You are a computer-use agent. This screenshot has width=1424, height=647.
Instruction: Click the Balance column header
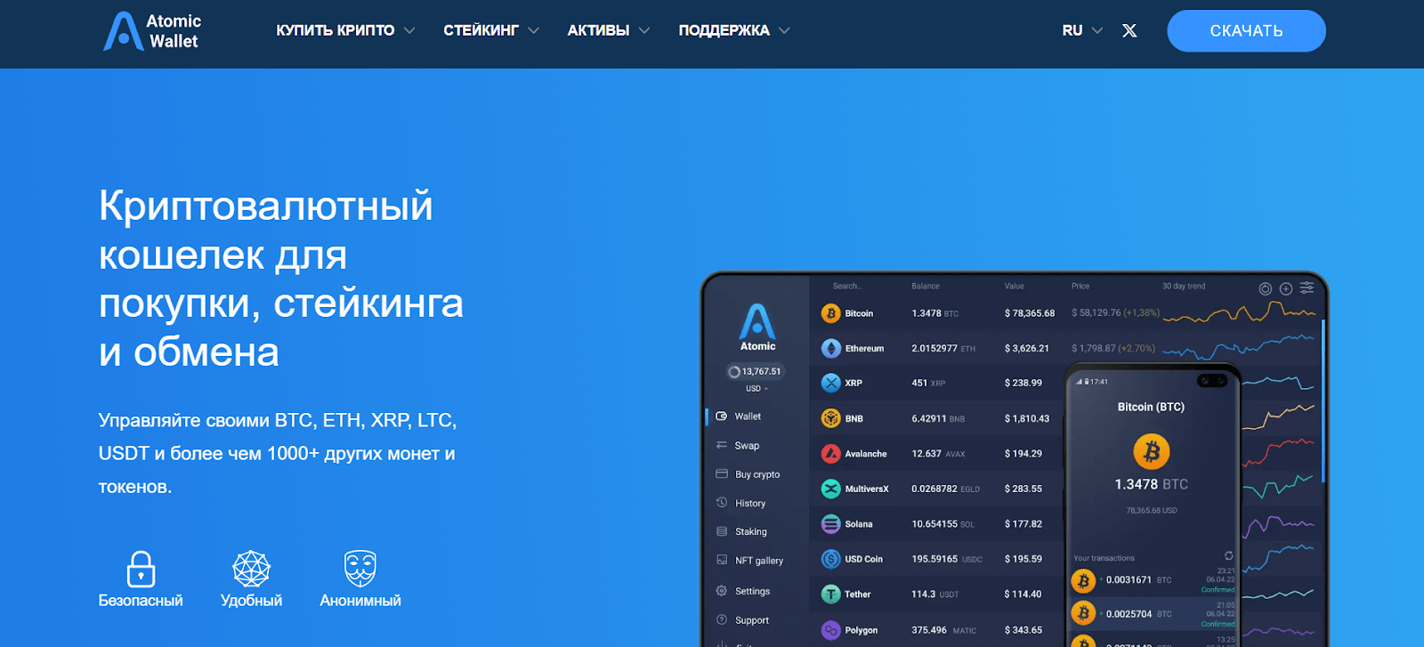pos(926,287)
